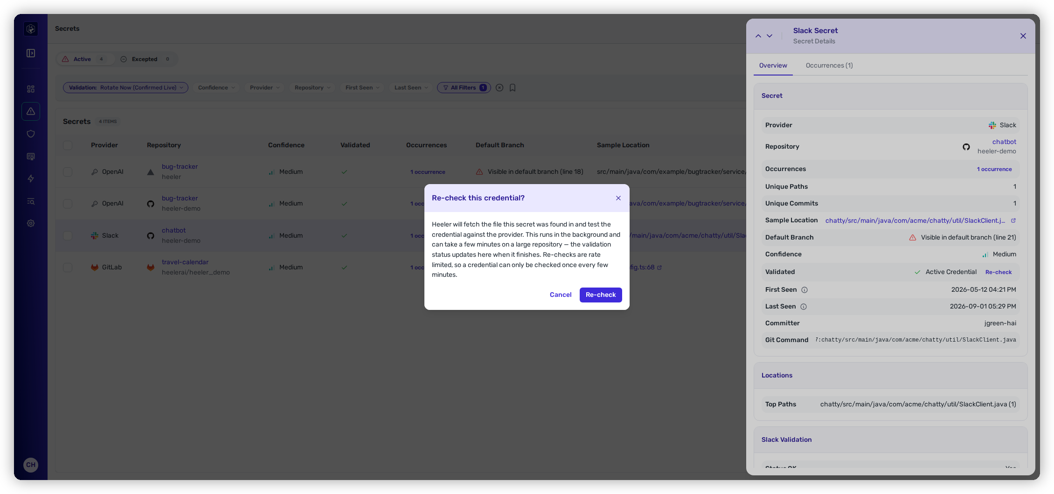Click the GitLab provider icon in table
The height and width of the screenshot is (494, 1054).
[95, 268]
